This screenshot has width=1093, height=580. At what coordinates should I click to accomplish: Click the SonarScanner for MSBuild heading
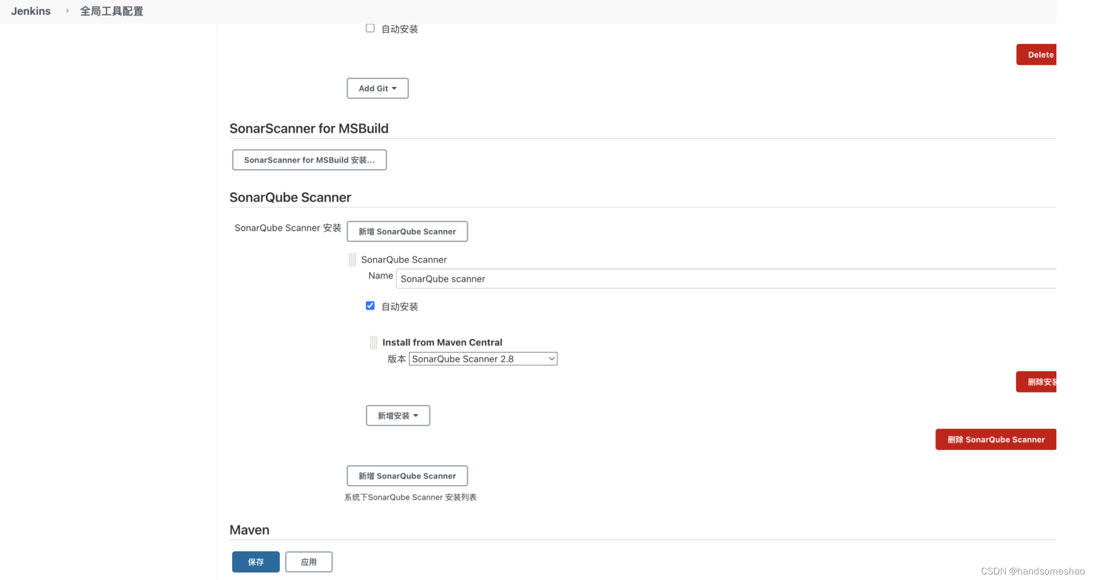click(309, 129)
